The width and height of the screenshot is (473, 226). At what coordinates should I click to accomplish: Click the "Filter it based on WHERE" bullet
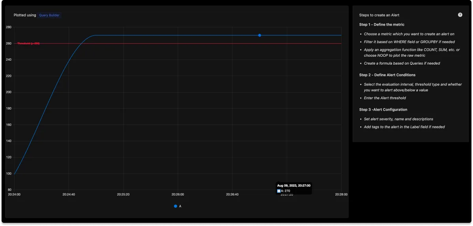tap(409, 42)
